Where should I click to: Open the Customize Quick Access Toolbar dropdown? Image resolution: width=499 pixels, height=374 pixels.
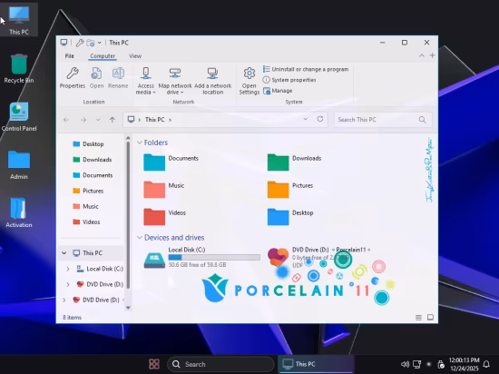pyautogui.click(x=100, y=43)
